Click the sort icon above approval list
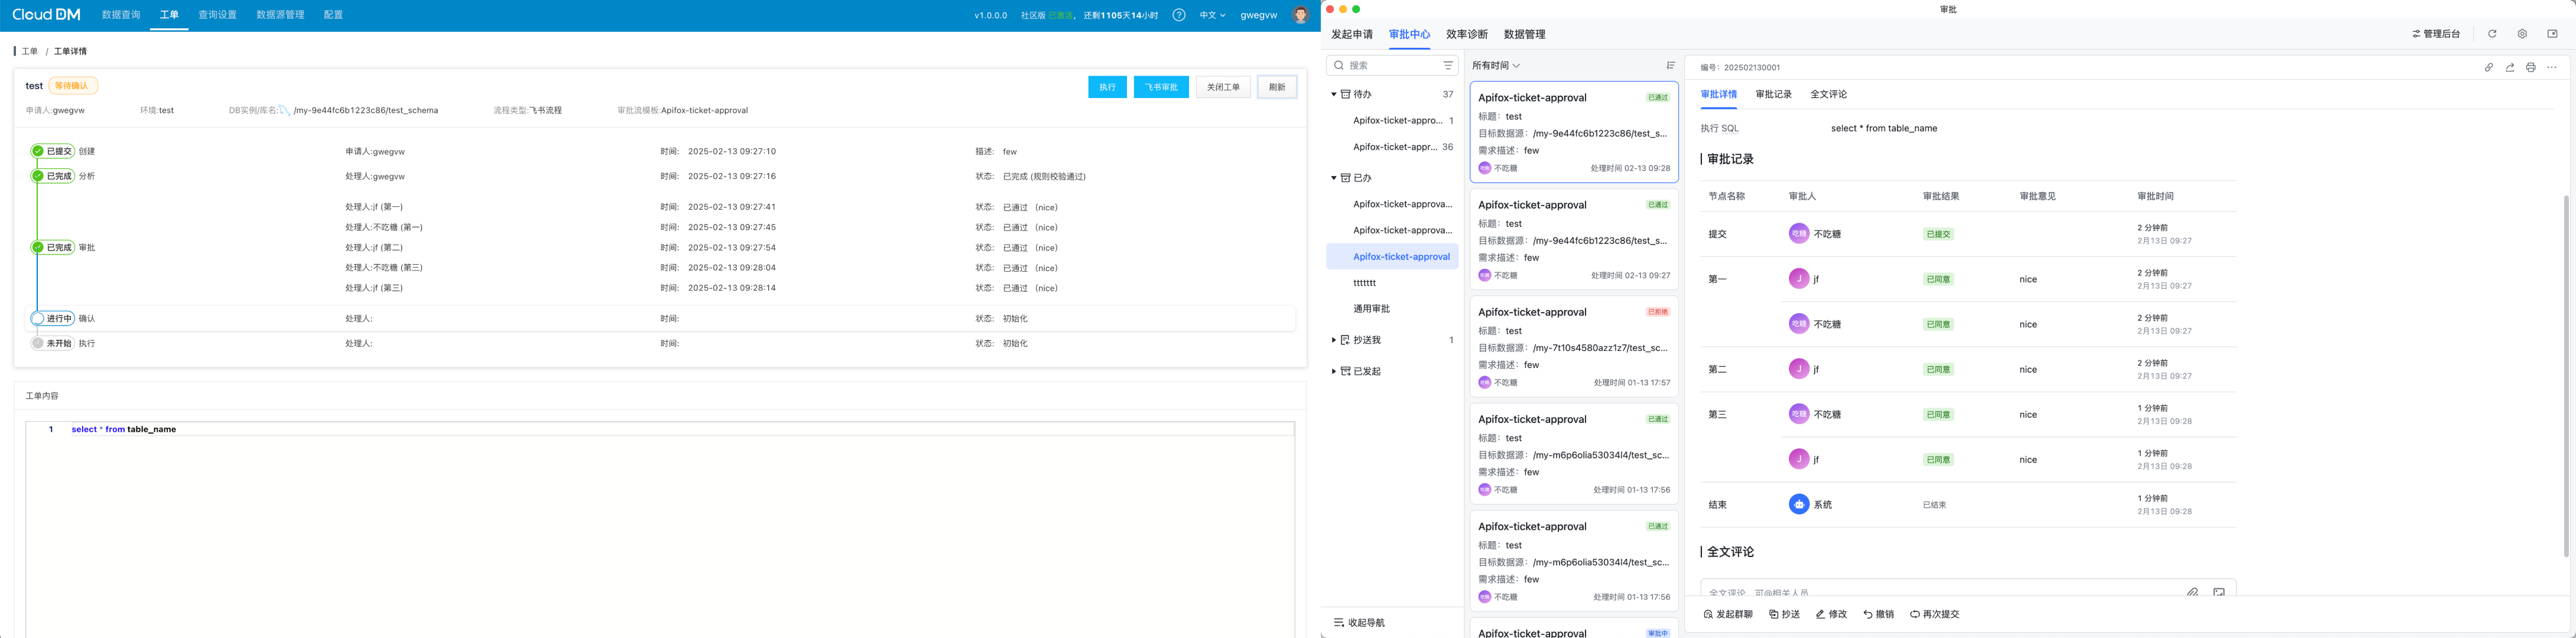Image resolution: width=2576 pixels, height=638 pixels. point(1670,65)
